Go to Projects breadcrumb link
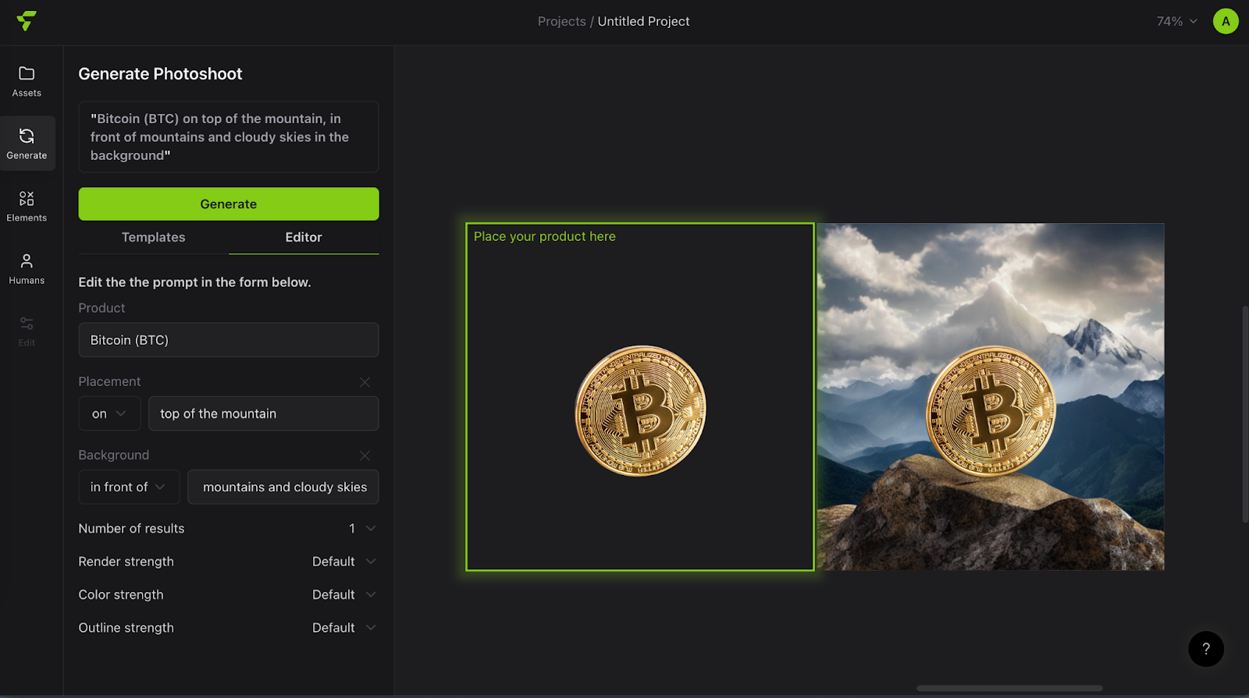The width and height of the screenshot is (1249, 698). coord(561,21)
